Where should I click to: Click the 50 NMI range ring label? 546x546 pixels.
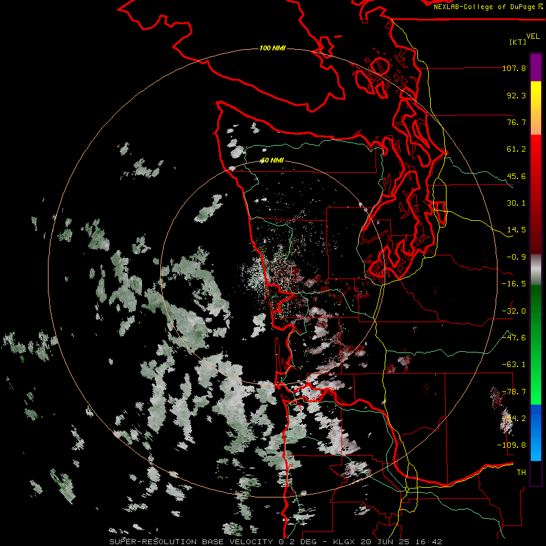tap(272, 160)
